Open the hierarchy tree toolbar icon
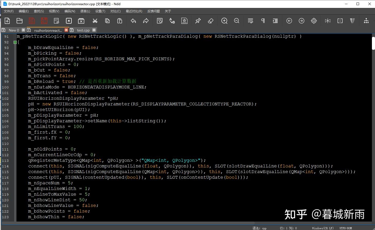 pyautogui.click(x=366, y=21)
